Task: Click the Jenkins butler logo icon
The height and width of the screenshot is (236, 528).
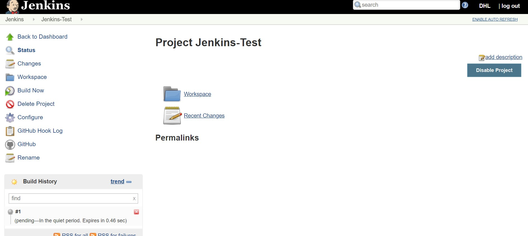Action: 12,7
